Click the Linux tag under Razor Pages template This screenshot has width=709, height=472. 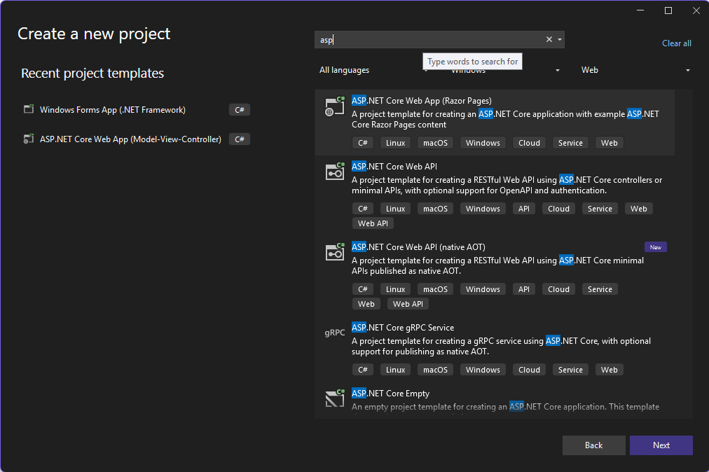396,143
